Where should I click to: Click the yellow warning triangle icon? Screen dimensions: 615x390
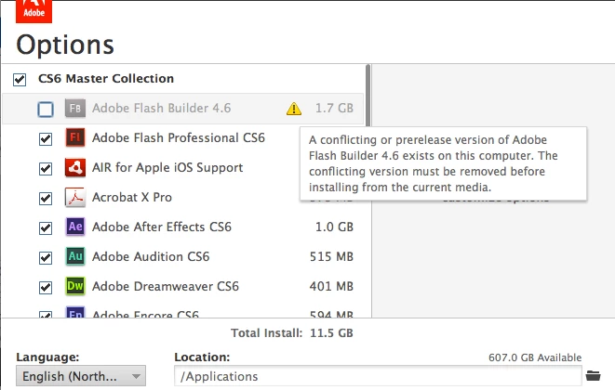tap(294, 109)
